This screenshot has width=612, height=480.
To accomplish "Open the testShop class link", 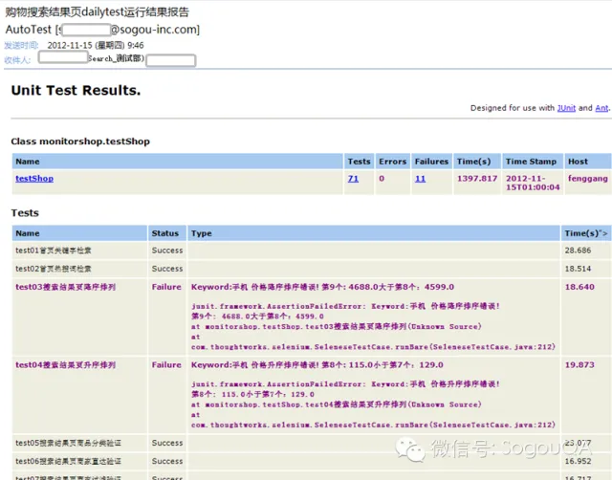I will point(34,179).
